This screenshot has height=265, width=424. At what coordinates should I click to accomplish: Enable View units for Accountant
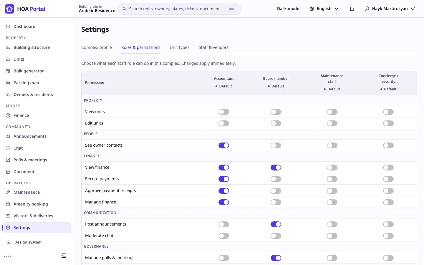pyautogui.click(x=224, y=112)
